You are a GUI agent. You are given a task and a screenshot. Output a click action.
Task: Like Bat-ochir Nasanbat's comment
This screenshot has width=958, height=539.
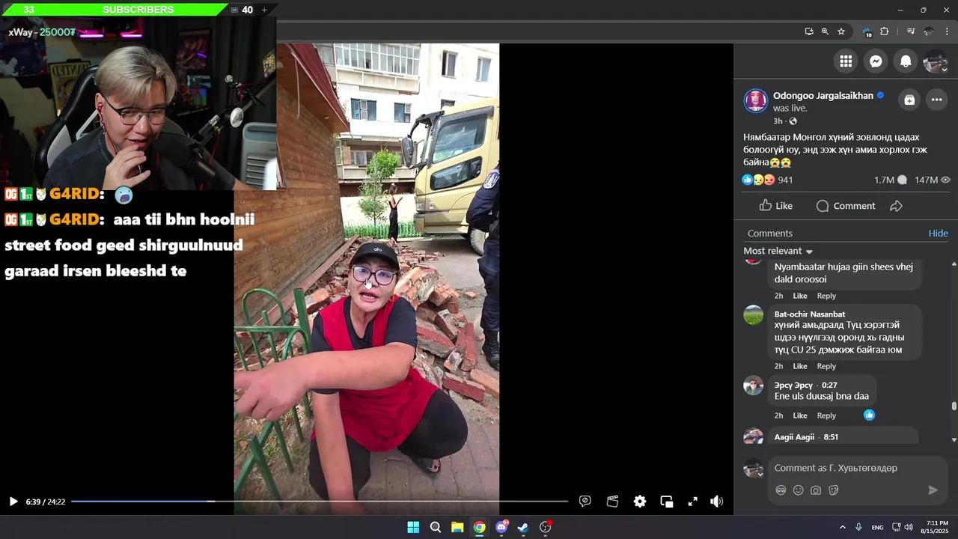pos(800,366)
